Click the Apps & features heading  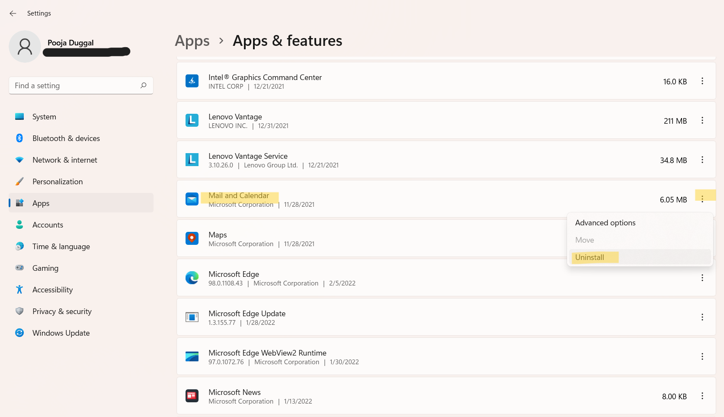point(288,41)
